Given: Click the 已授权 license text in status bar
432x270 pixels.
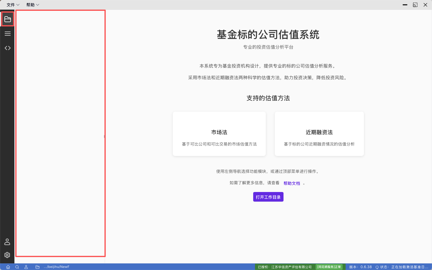Looking at the screenshot, I should tap(285, 267).
